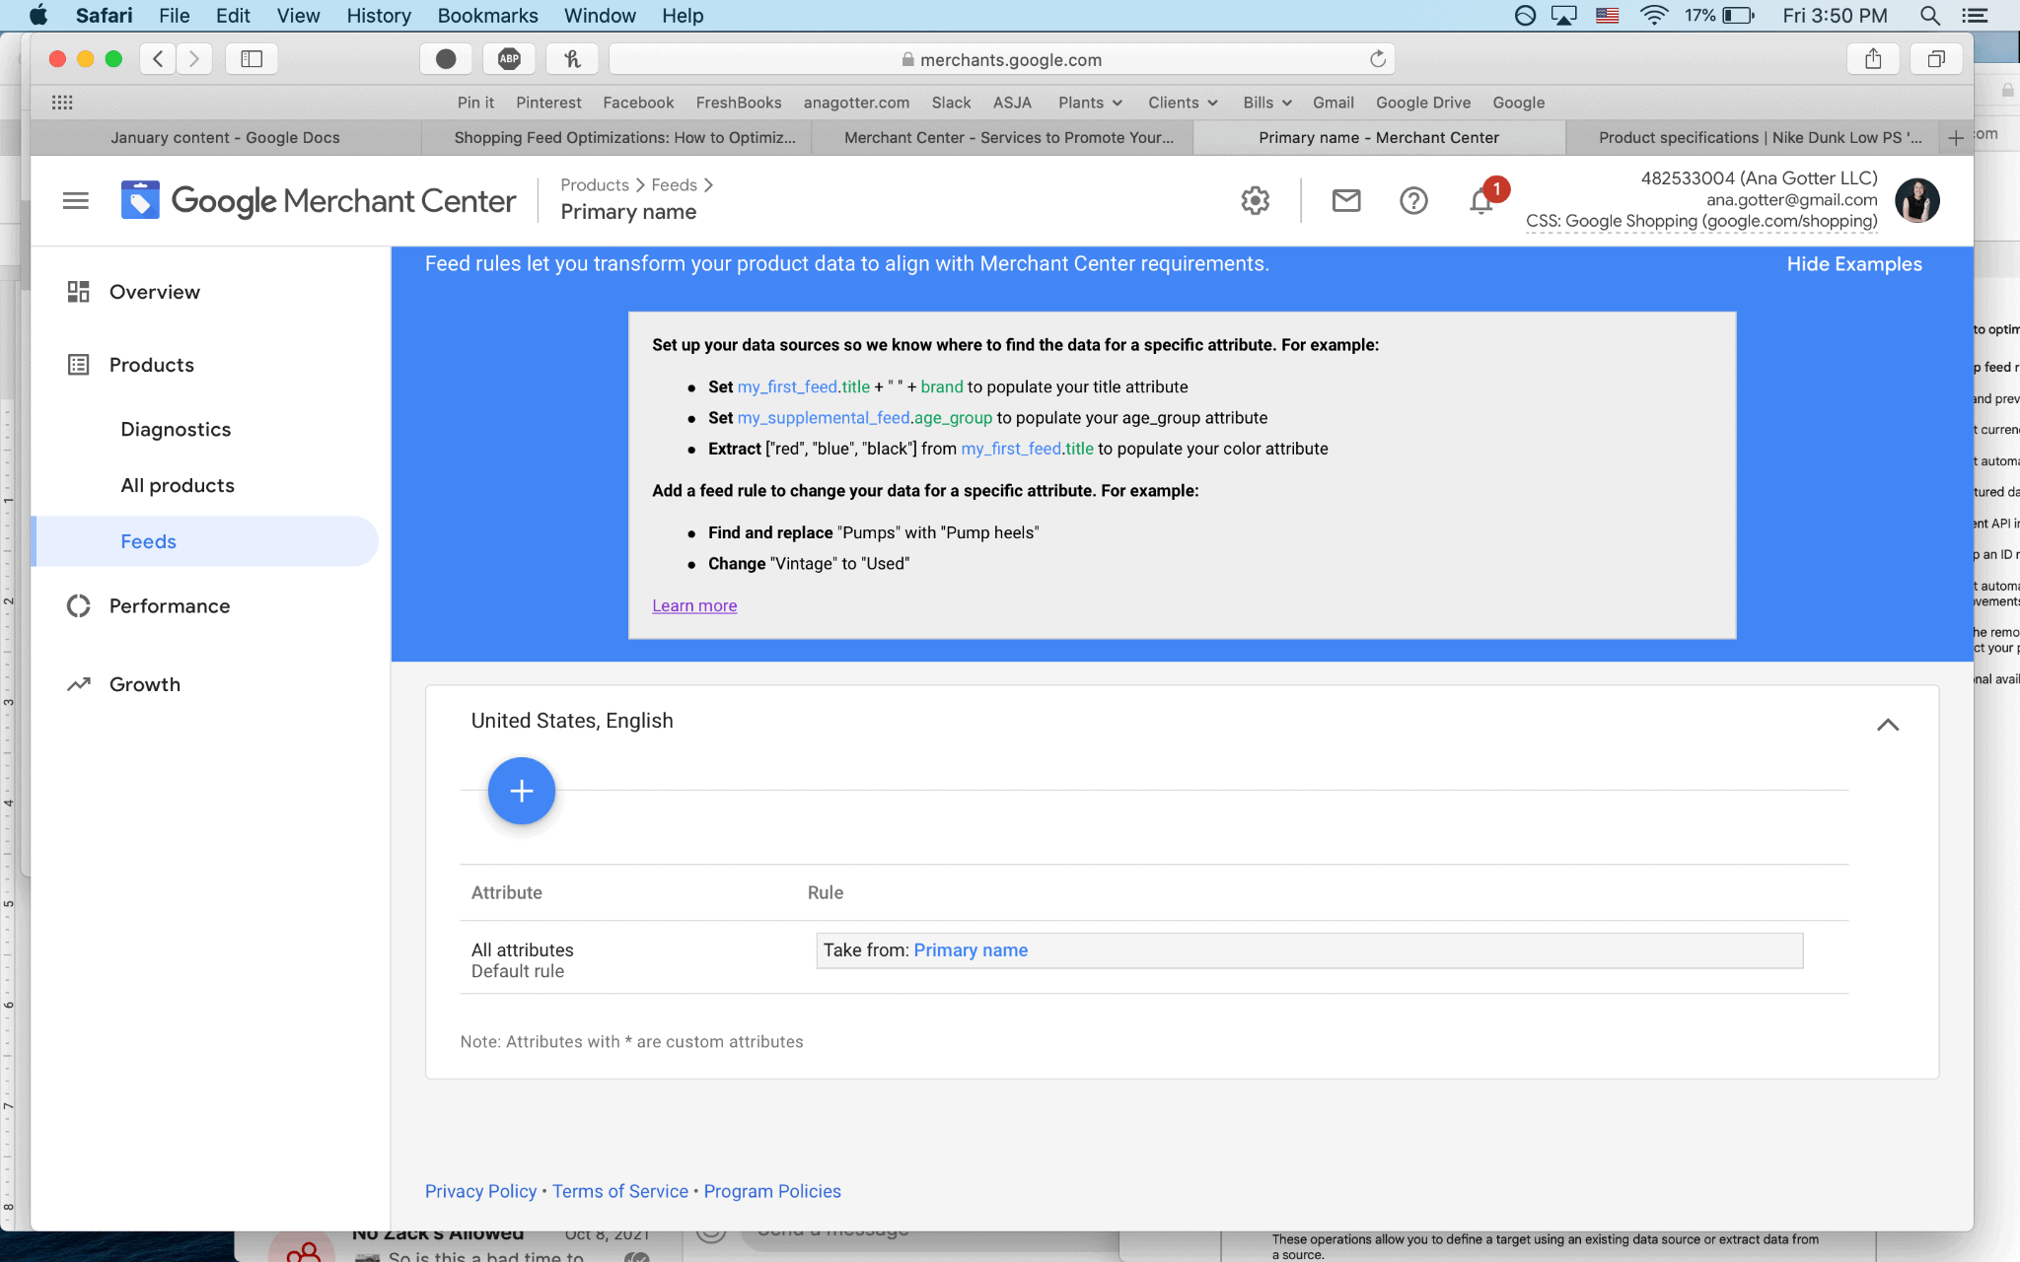Click the Primary name feed link
This screenshot has width=2020, height=1262.
coord(971,950)
